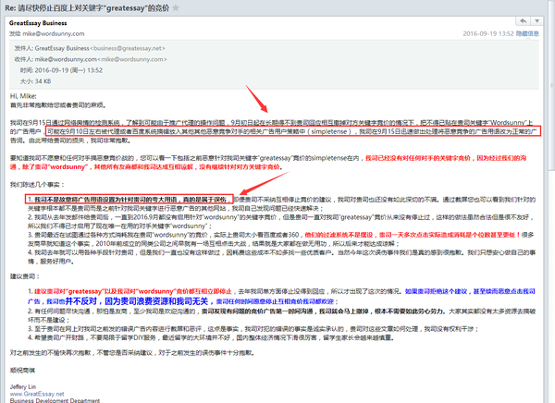Image resolution: width=555 pixels, height=403 pixels.
Task: Click the email subject line title
Action: click(87, 7)
